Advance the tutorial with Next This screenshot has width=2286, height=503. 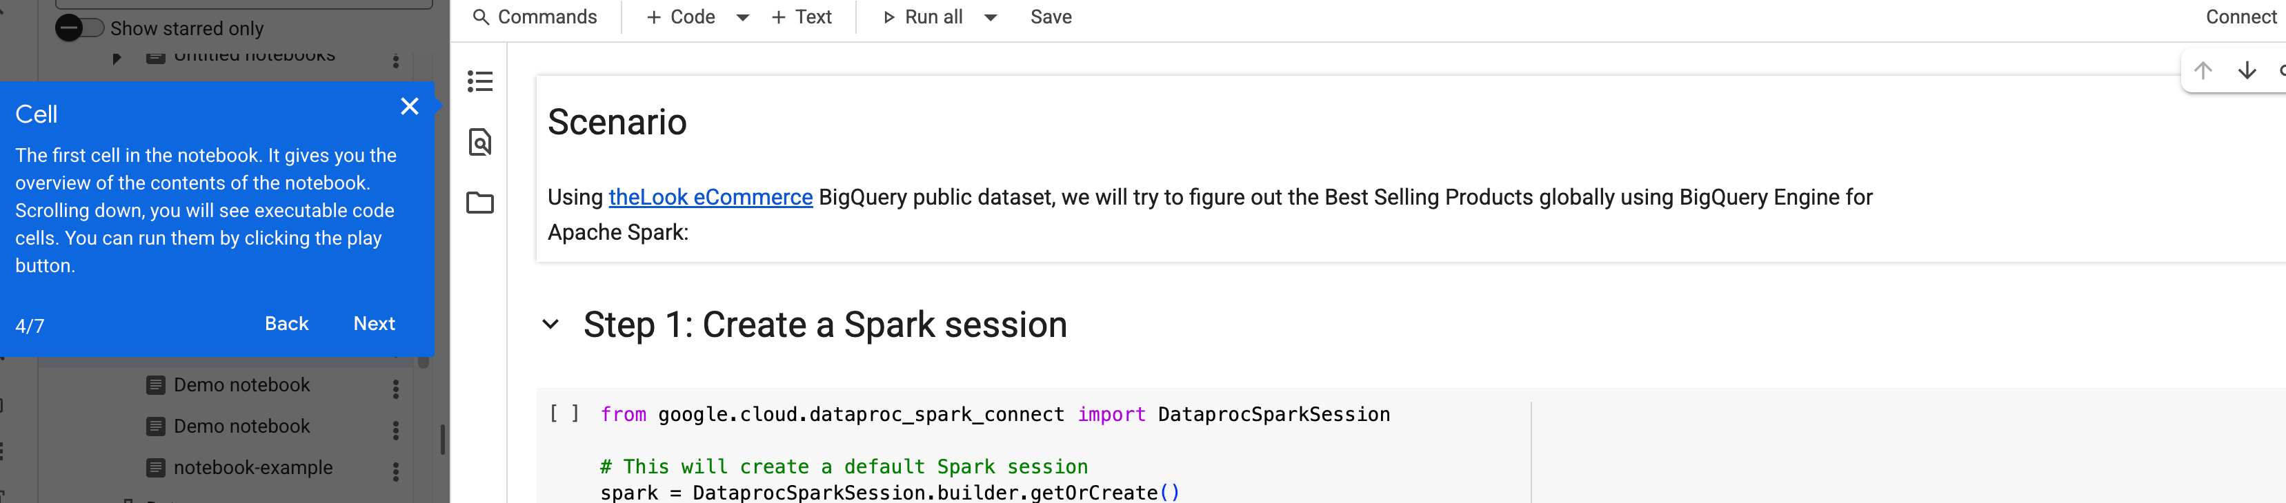374,323
